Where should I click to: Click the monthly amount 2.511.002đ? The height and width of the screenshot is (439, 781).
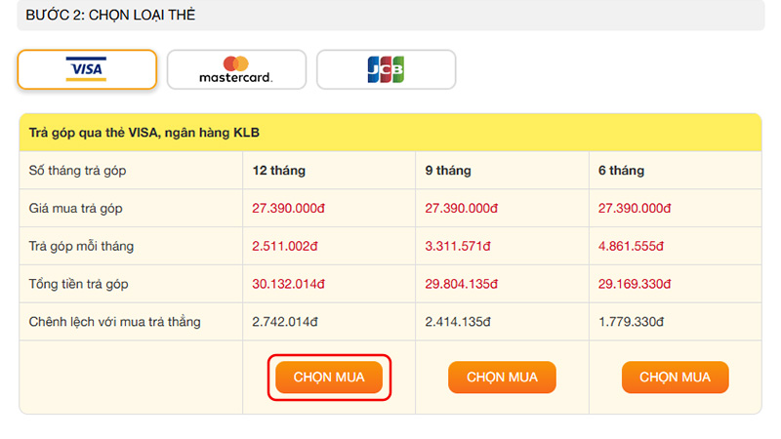[289, 246]
